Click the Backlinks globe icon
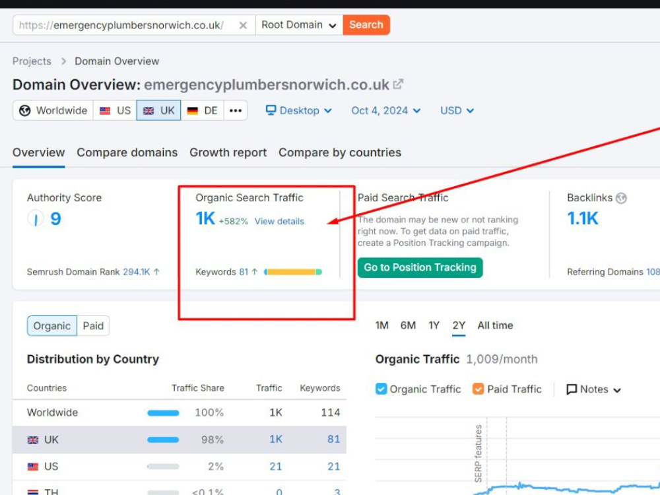 coord(621,198)
